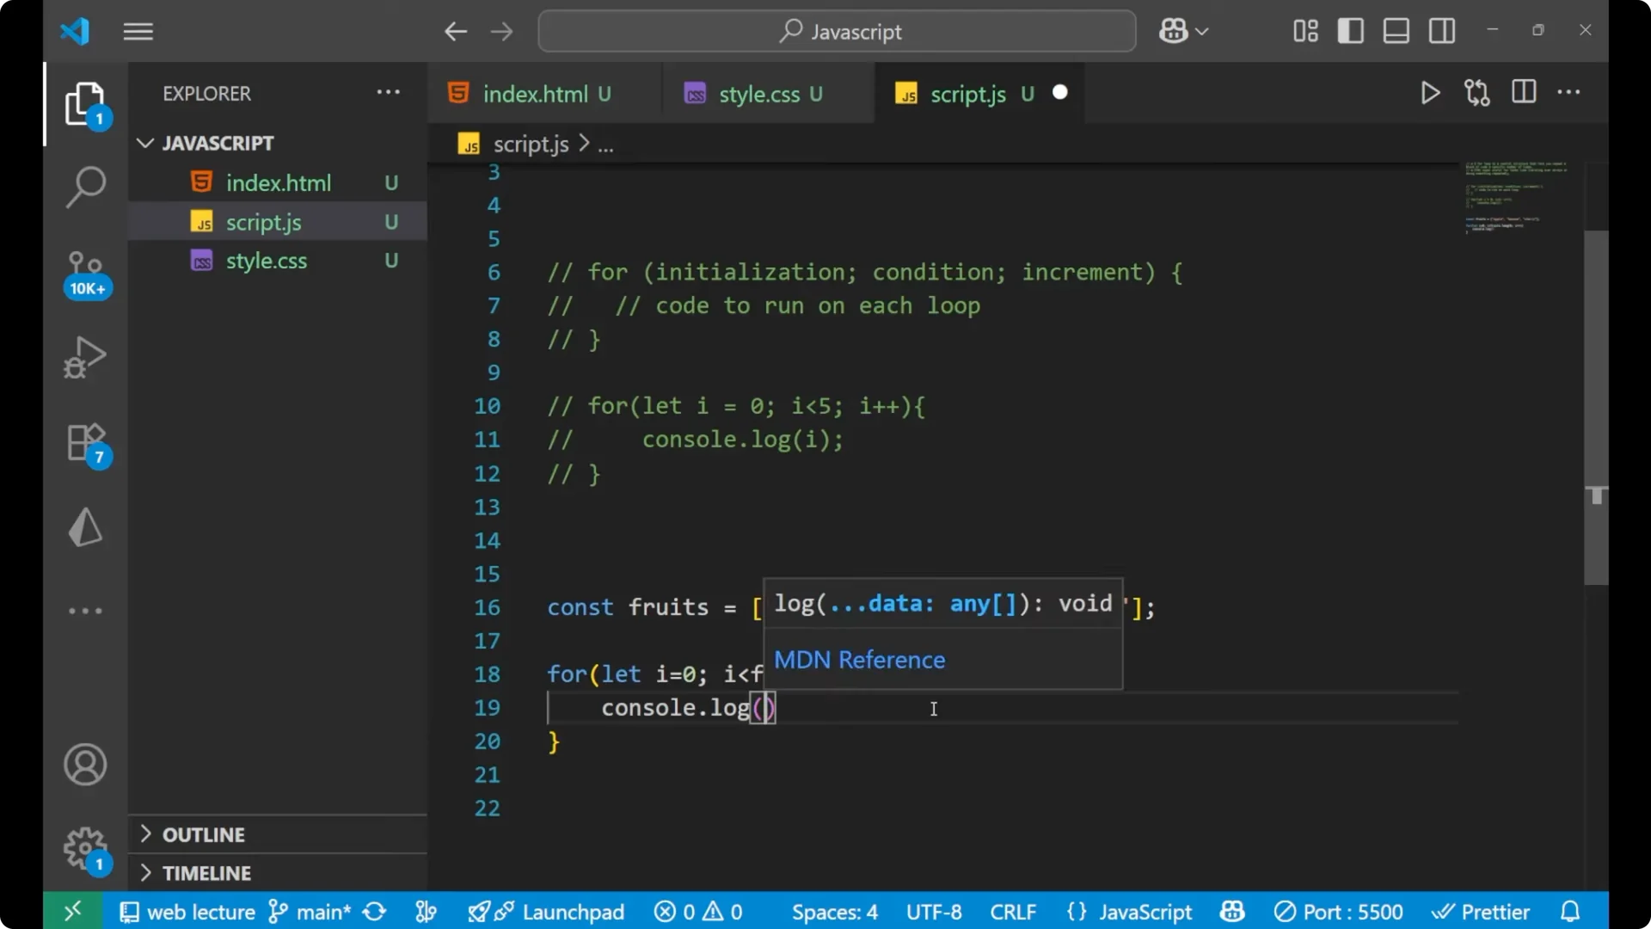
Task: Open MDN Reference link in hover
Action: (x=858, y=660)
